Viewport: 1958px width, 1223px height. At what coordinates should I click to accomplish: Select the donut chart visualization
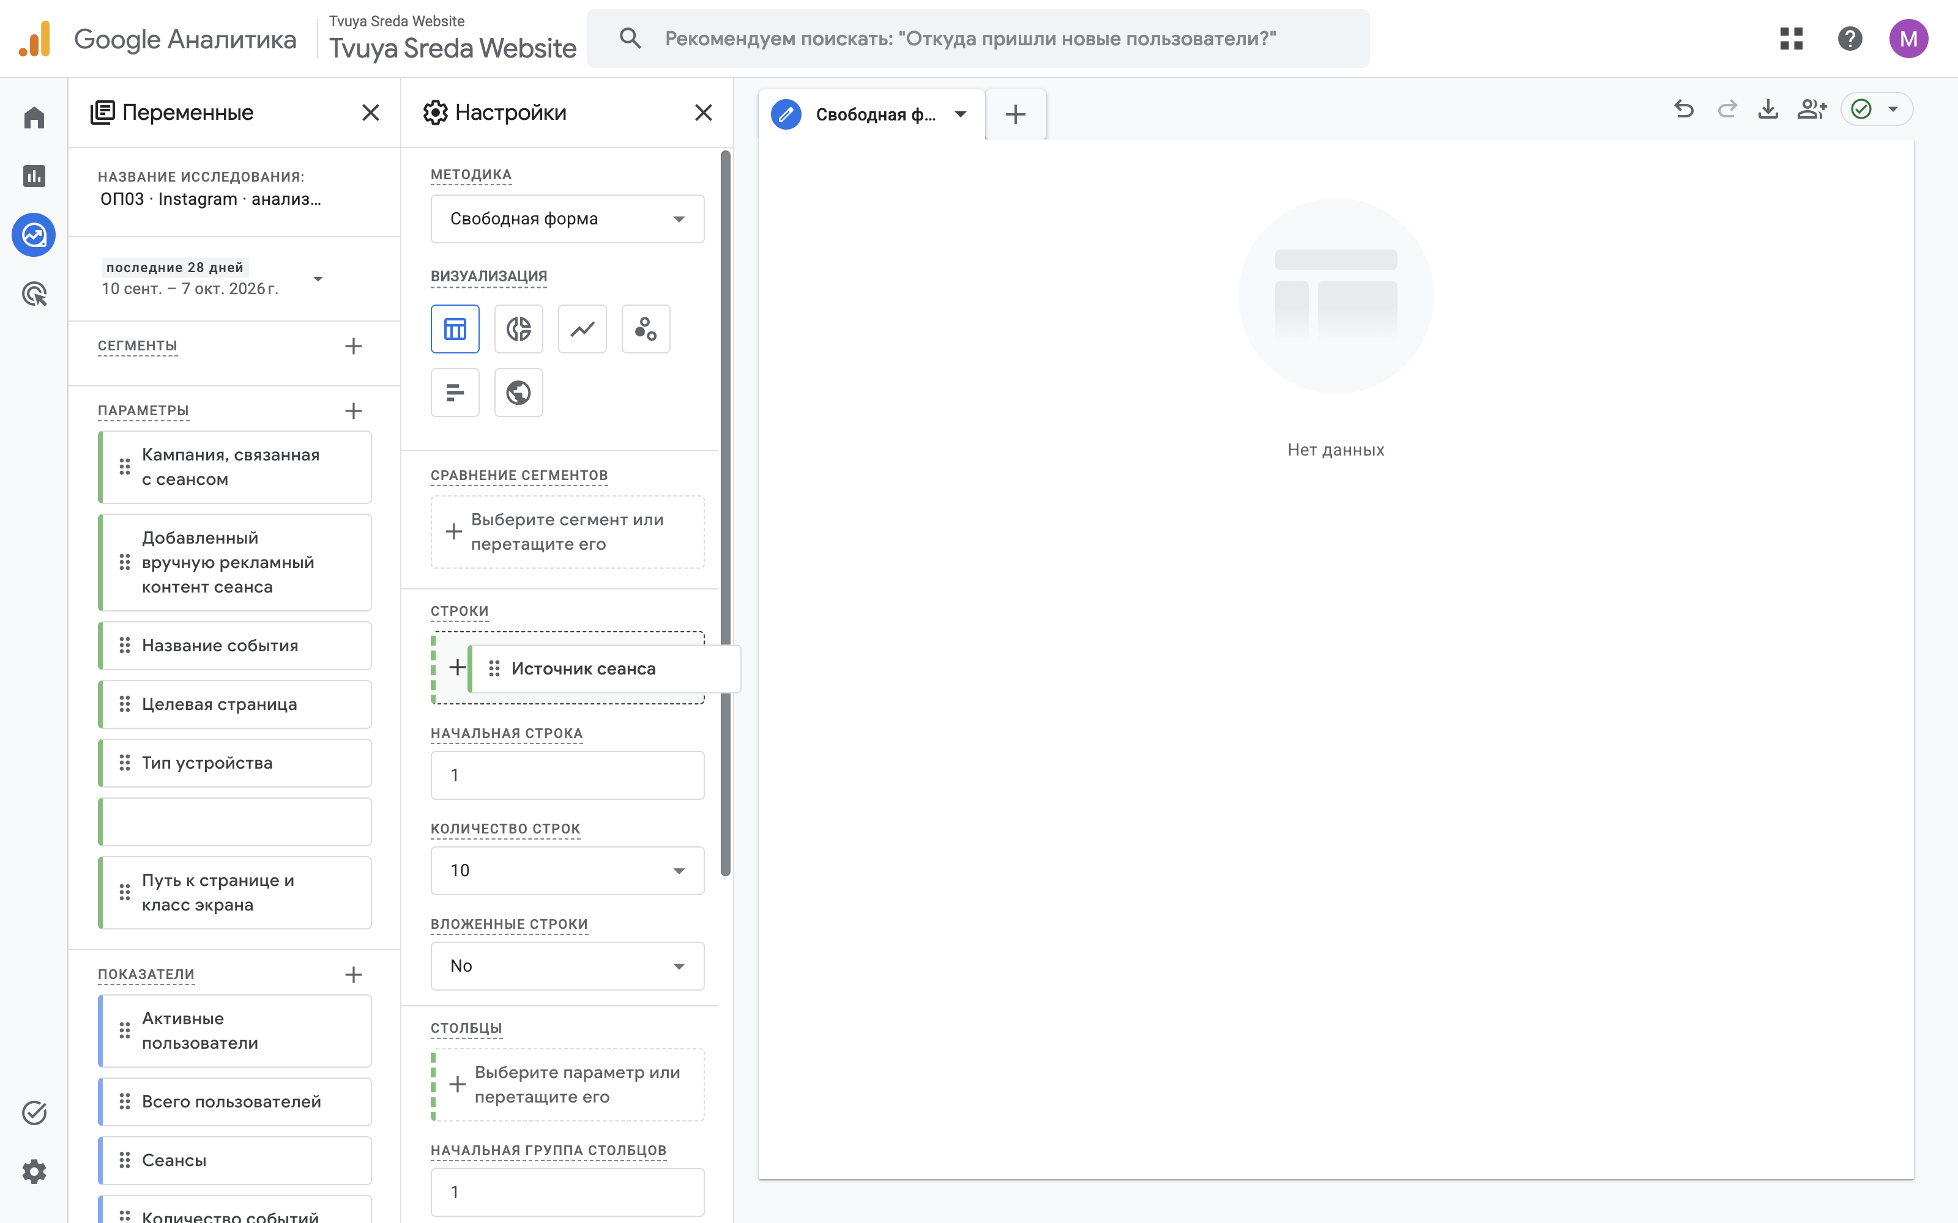[519, 329]
